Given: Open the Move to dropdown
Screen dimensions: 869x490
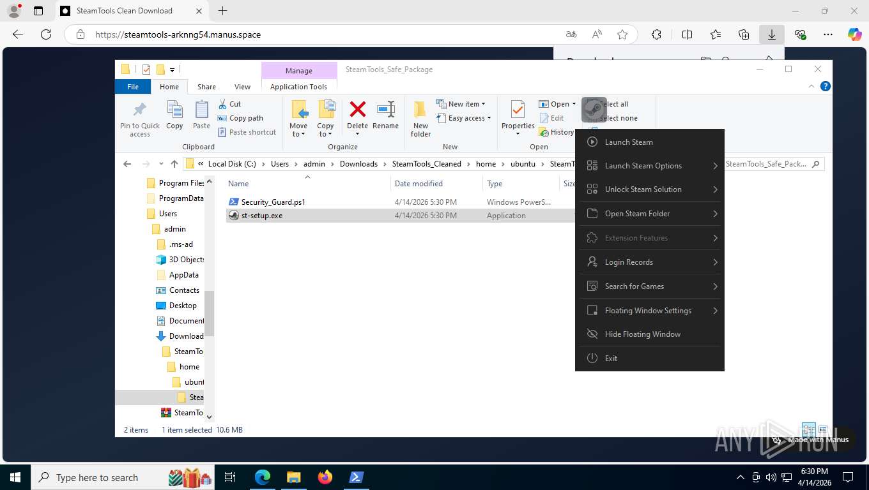Looking at the screenshot, I should point(298,130).
